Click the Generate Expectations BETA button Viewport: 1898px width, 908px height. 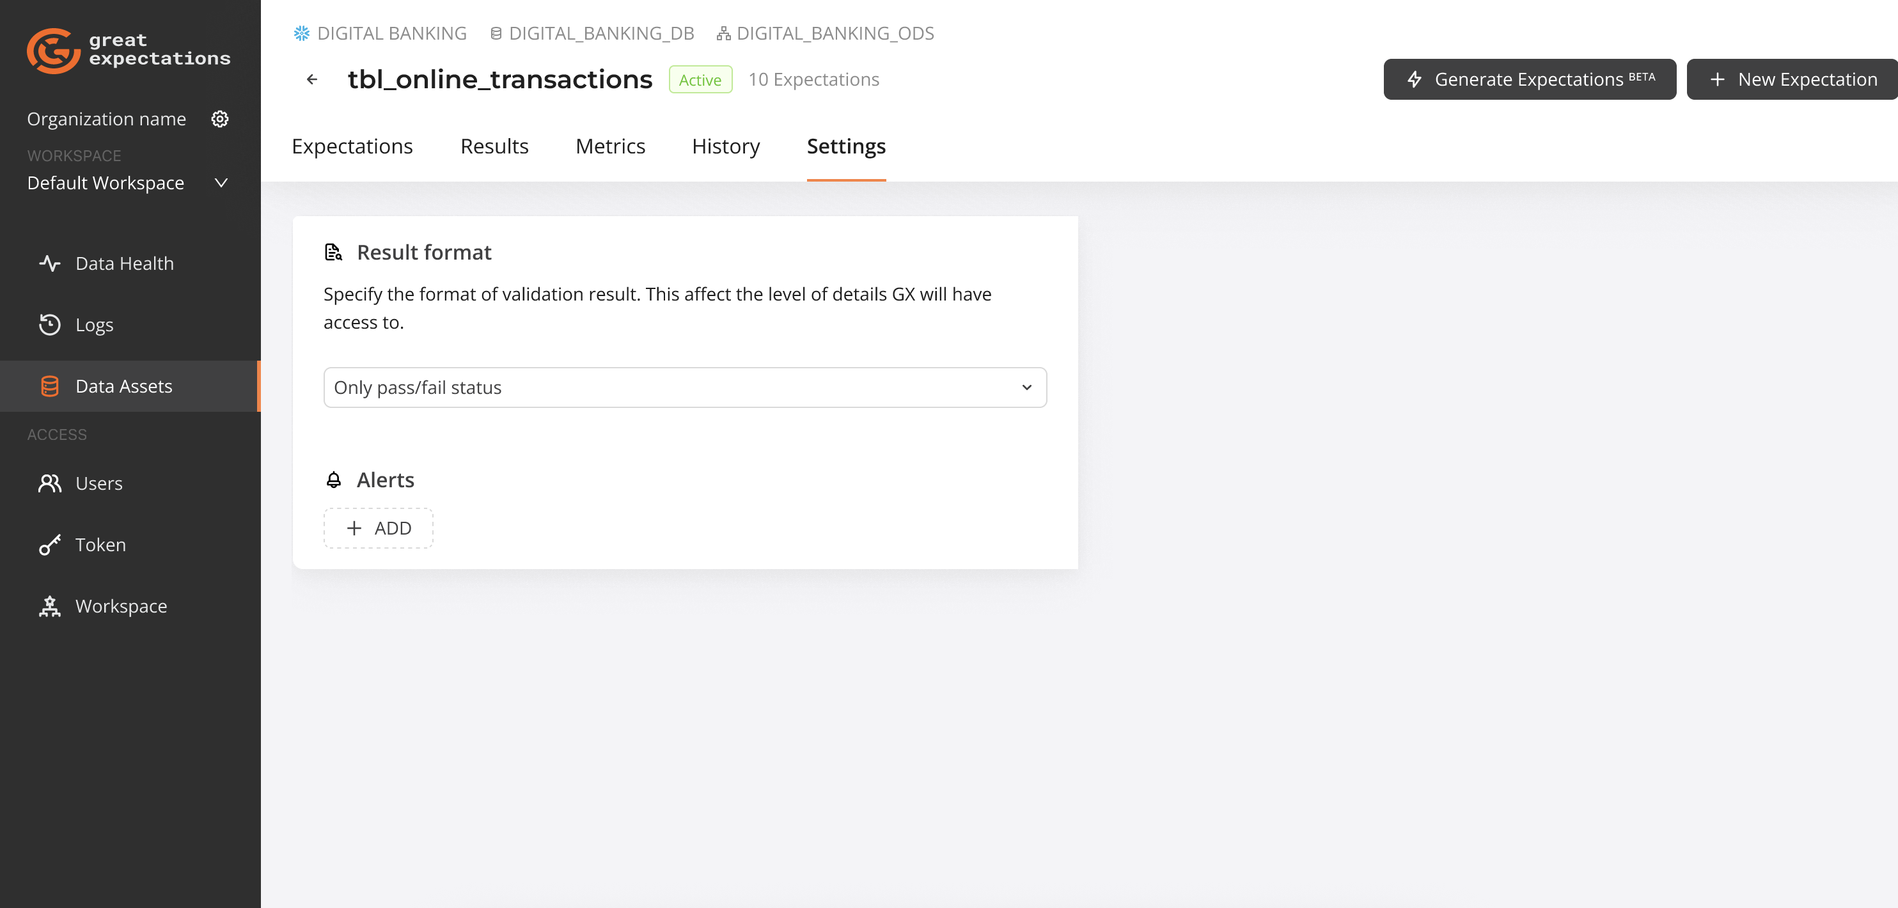pyautogui.click(x=1529, y=79)
